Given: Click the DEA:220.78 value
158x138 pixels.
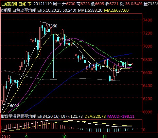Looking at the screenshot, I should tap(95, 116).
